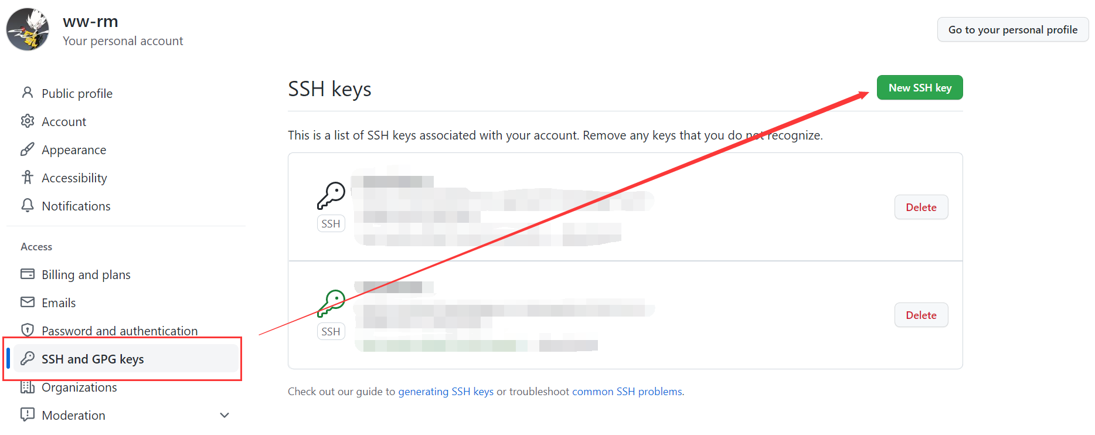Open the generating SSH keys guide link

point(446,391)
